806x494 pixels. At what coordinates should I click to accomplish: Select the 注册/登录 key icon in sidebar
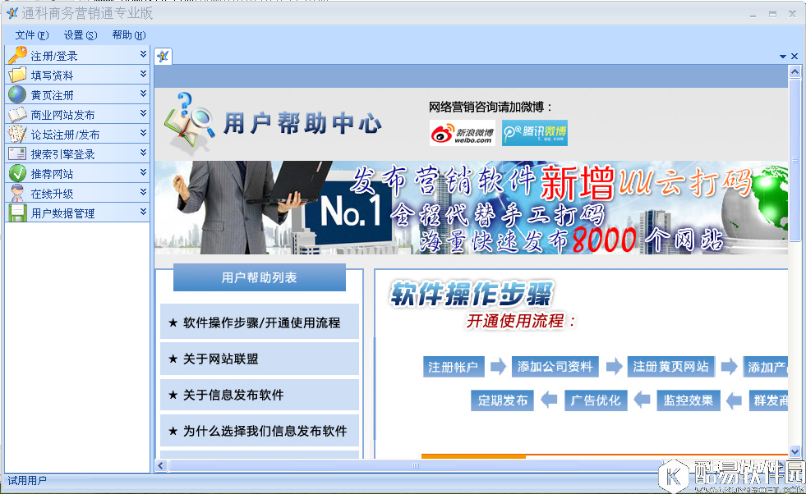[16, 55]
